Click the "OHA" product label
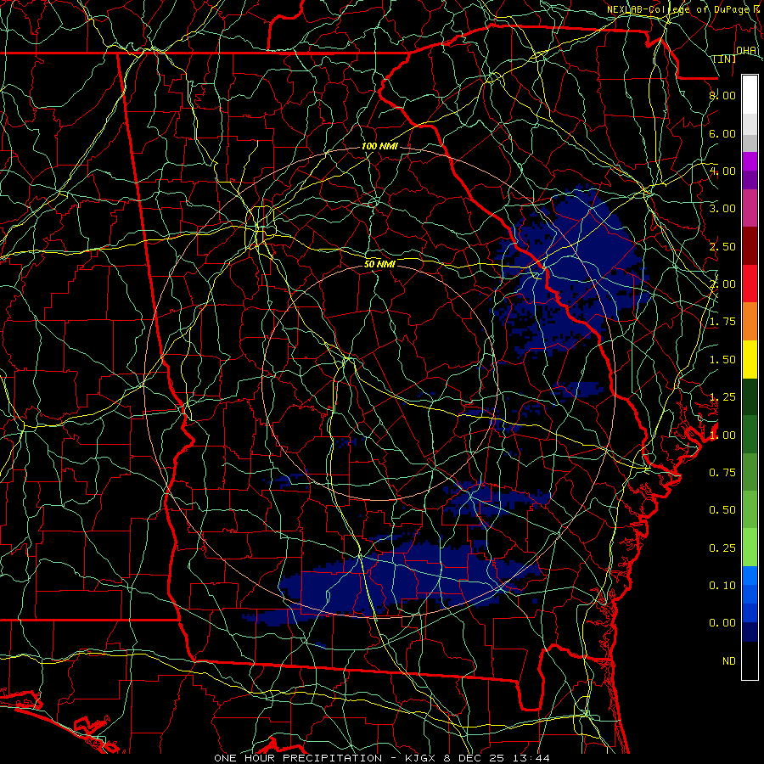Viewport: 764px width, 764px height. [x=746, y=50]
